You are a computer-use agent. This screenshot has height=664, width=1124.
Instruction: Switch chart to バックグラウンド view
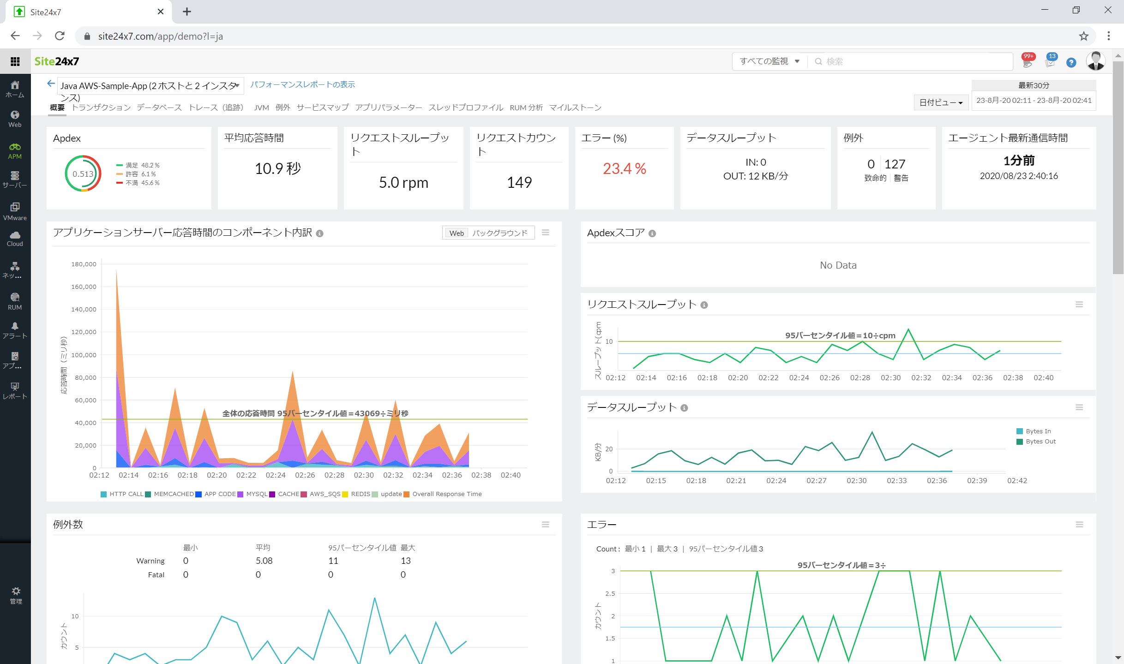click(x=499, y=233)
